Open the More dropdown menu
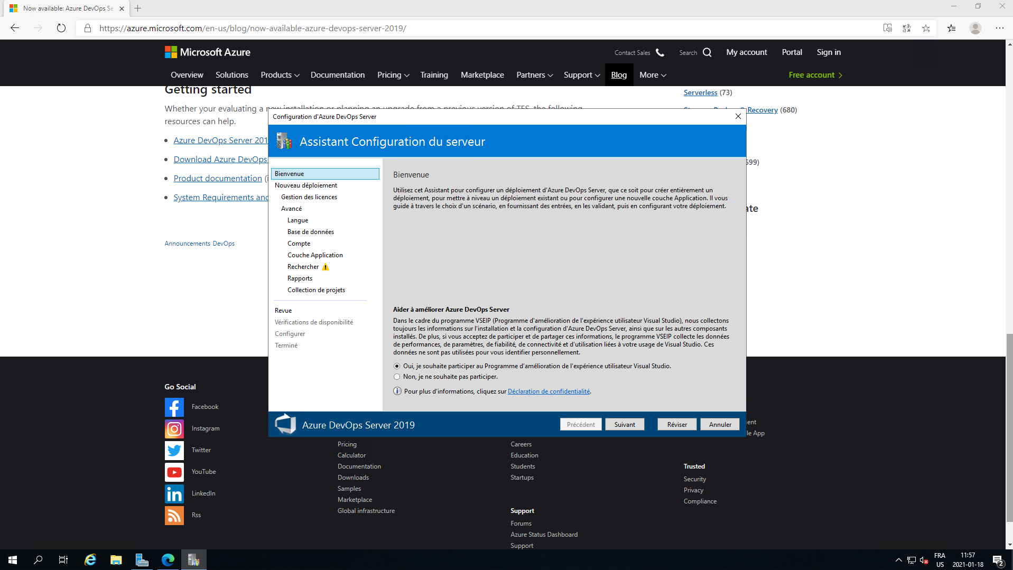The height and width of the screenshot is (570, 1013). point(653,75)
